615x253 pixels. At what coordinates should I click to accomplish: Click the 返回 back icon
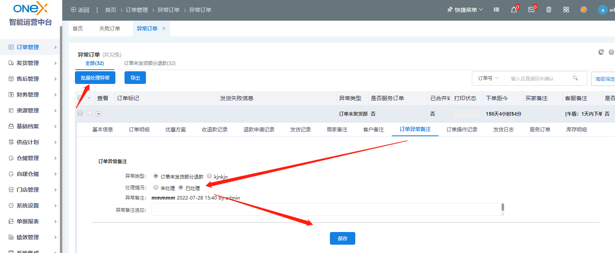tap(73, 10)
